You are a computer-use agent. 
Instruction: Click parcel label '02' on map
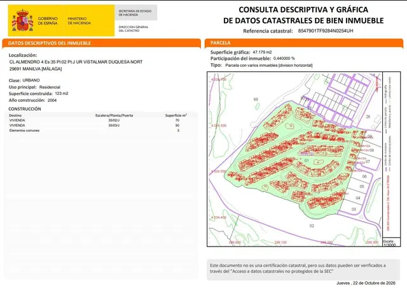[312, 226]
